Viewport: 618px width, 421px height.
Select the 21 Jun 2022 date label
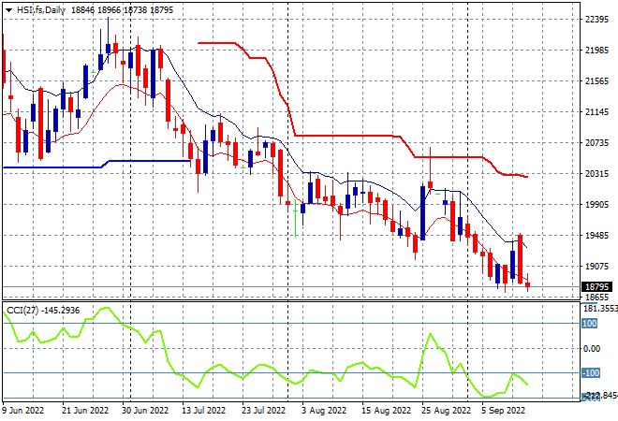(x=85, y=411)
